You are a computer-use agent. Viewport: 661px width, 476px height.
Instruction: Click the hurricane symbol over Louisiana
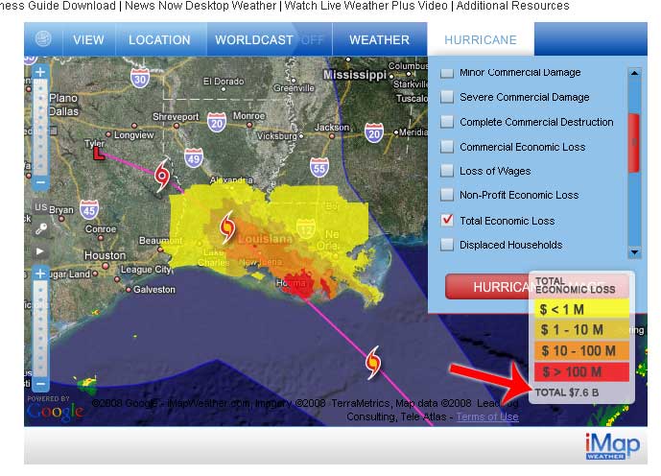click(227, 226)
